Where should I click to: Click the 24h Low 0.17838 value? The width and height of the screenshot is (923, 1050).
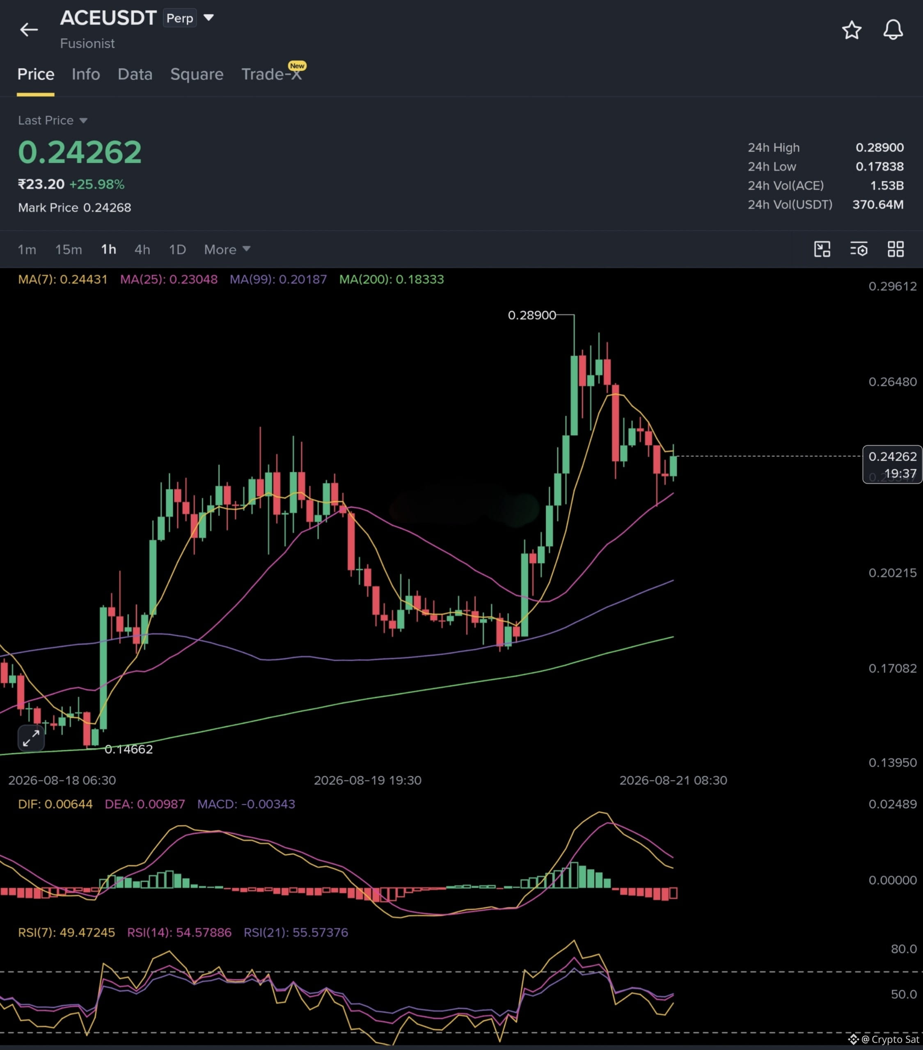(x=879, y=167)
